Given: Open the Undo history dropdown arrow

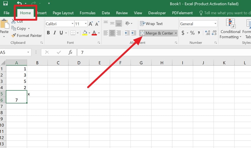Looking at the screenshot, I should [26, 3].
